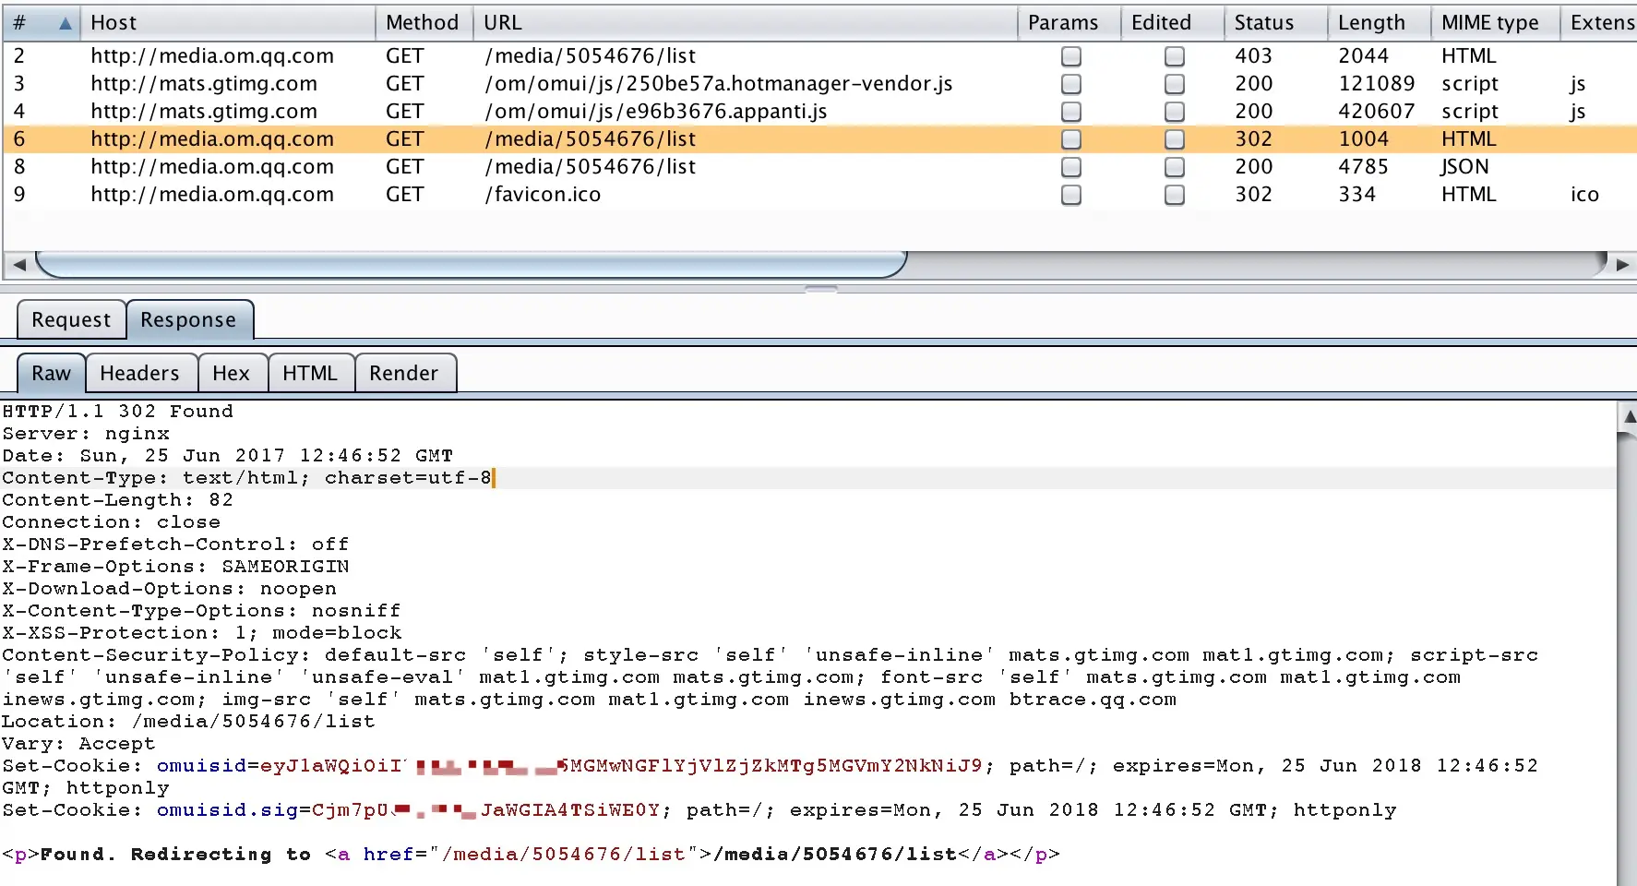This screenshot has width=1637, height=886.
Task: Toggle Params checkbox for row 8
Action: (1071, 167)
